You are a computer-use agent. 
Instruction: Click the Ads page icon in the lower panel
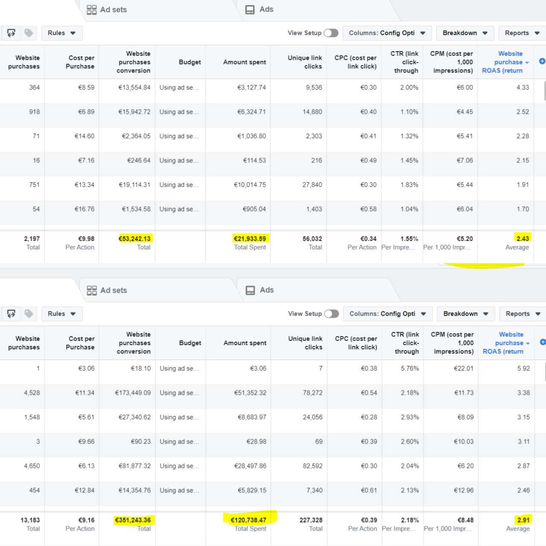[250, 290]
